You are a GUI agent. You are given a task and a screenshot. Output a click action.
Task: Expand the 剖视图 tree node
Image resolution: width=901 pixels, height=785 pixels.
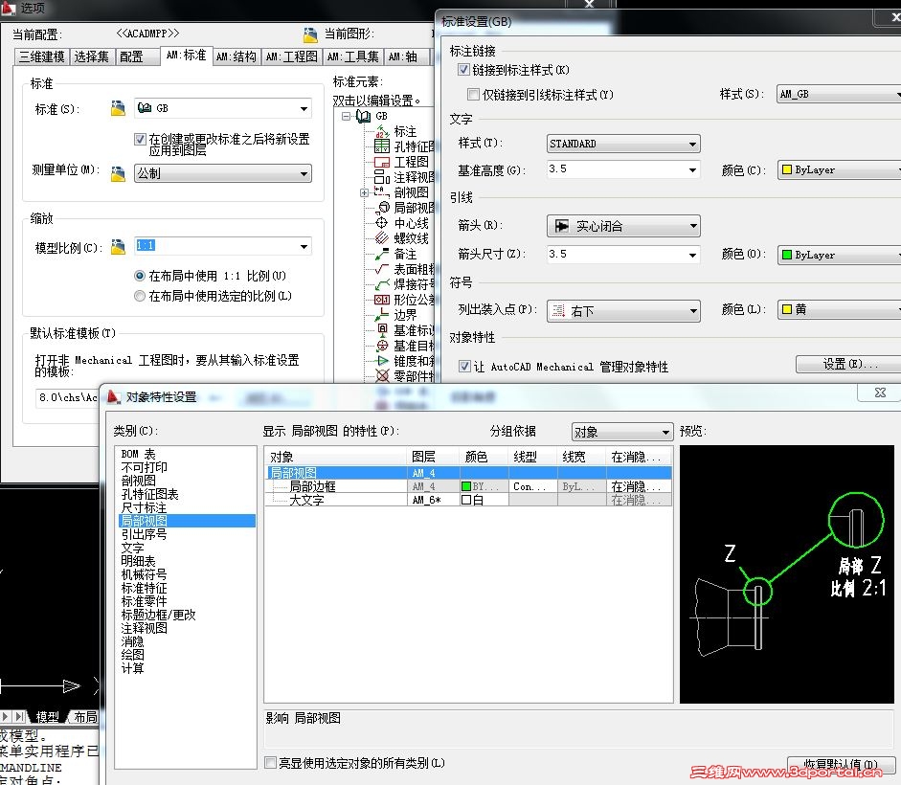(x=364, y=192)
